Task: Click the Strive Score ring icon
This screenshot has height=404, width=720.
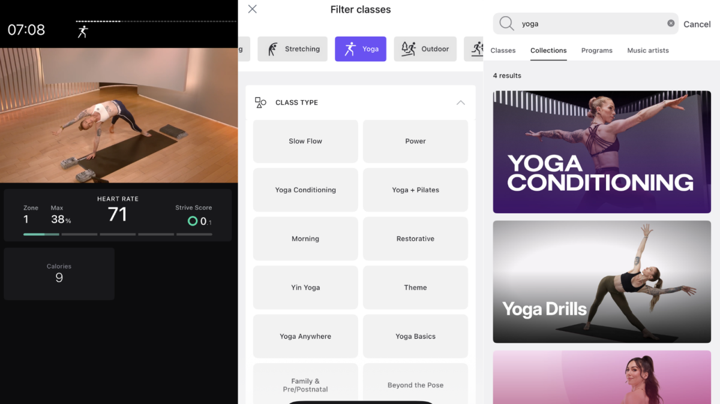Action: tap(193, 221)
